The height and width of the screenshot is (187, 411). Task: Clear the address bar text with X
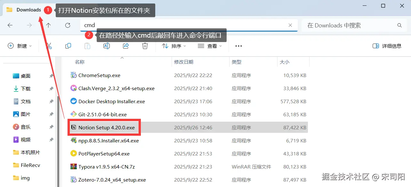point(290,25)
